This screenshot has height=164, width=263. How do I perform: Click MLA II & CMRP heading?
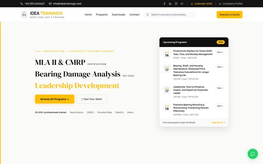60,62
